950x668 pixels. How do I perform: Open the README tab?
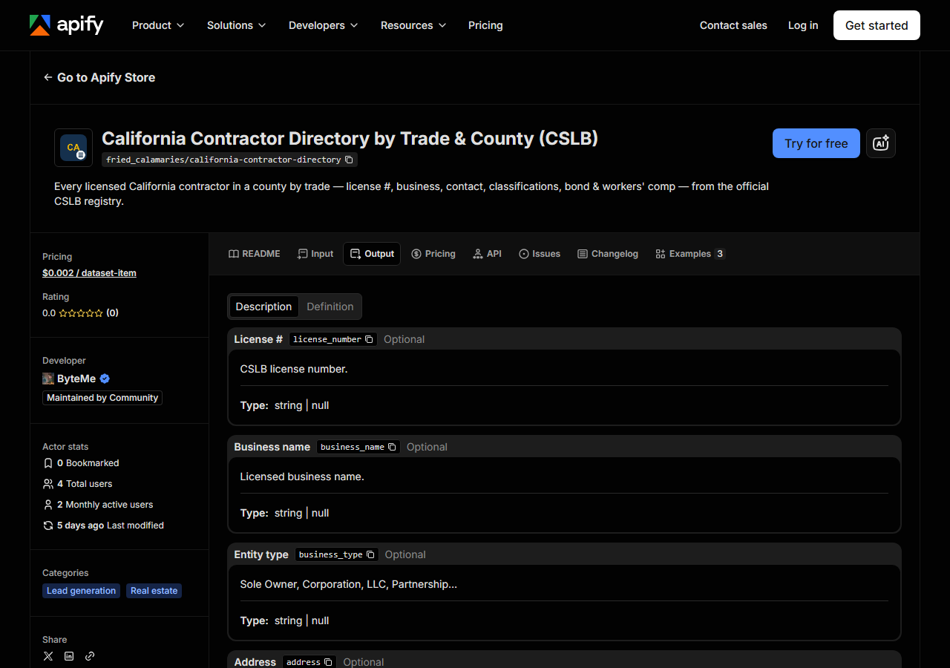255,254
